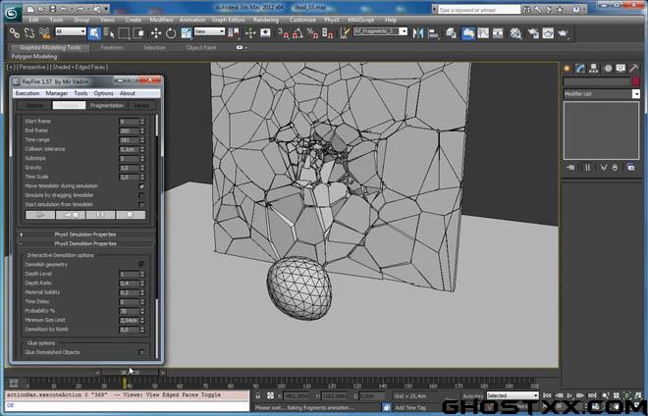The width and height of the screenshot is (648, 416).
Task: Toggle Demolish geometry checkbox
Action: tap(141, 264)
